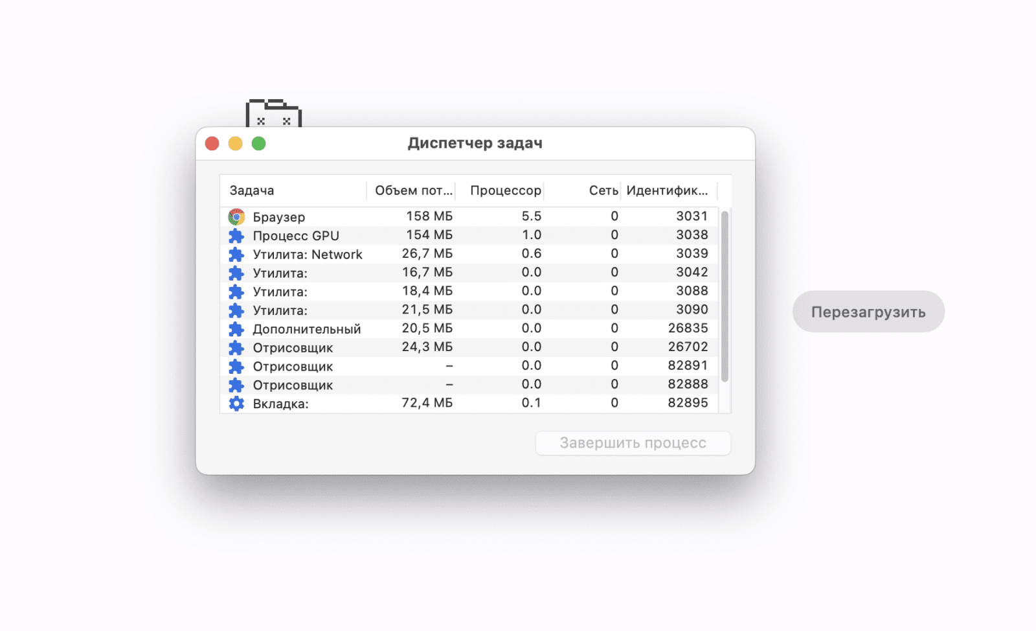The width and height of the screenshot is (1036, 631).
Task: Sort processes by Сеть column
Action: pos(602,190)
